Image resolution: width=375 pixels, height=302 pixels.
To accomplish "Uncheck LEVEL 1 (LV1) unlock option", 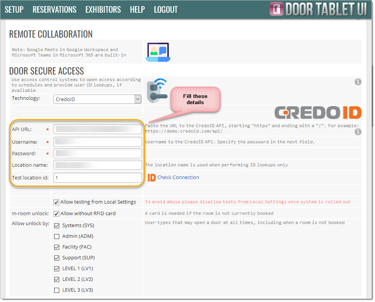I will pos(57,269).
